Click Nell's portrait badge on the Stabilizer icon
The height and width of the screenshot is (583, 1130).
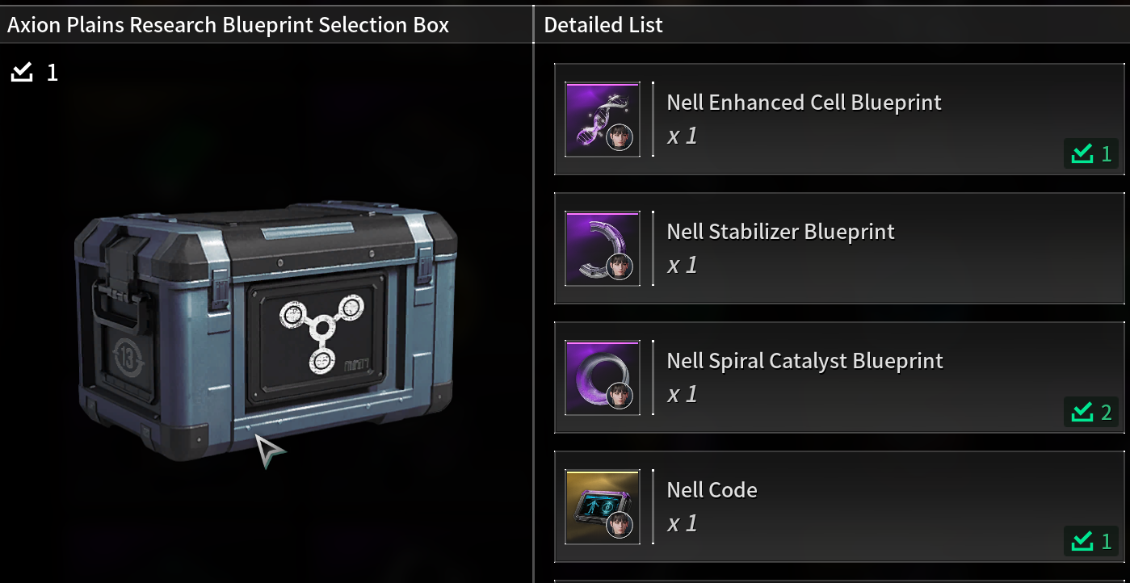click(620, 266)
